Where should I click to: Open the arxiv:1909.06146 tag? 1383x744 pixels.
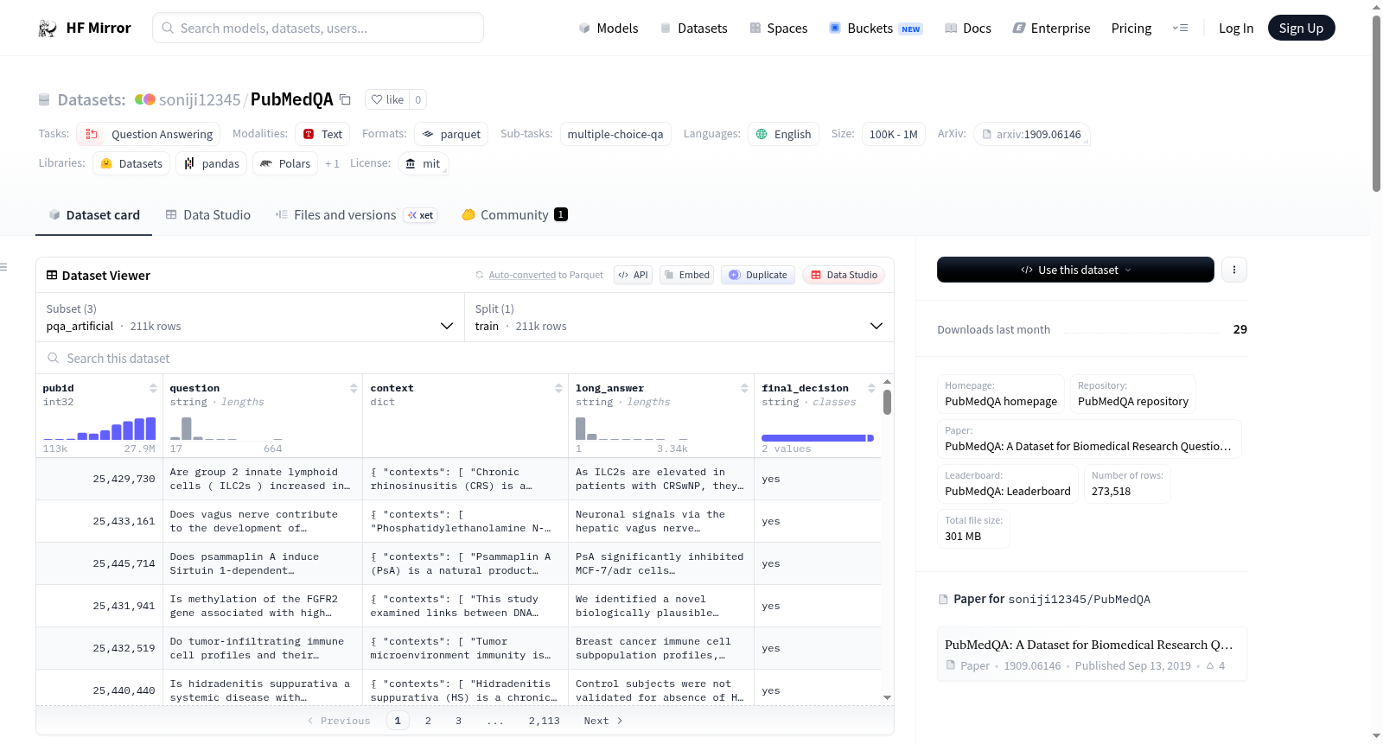click(x=1032, y=134)
